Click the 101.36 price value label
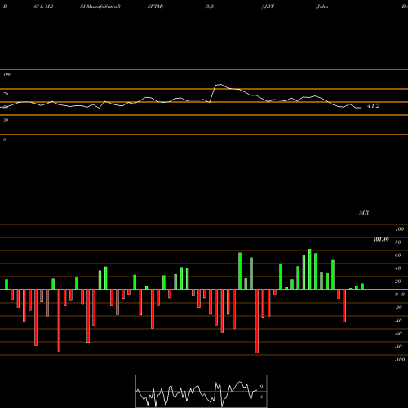Viewport: 408px width, 408px height. [x=381, y=239]
